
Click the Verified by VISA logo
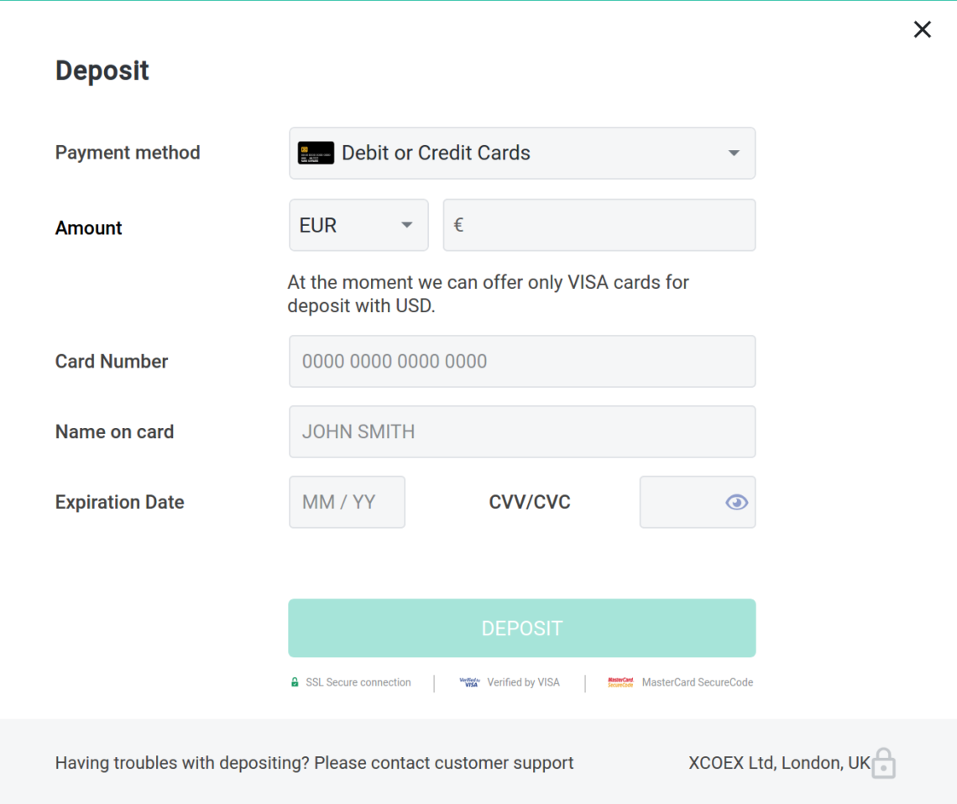point(470,682)
